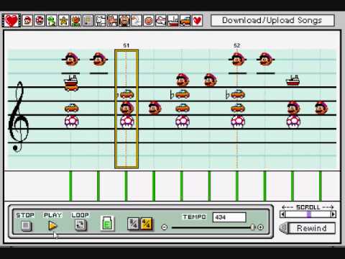Pick the star instrument icon
The width and height of the screenshot is (345, 259).
click(64, 21)
